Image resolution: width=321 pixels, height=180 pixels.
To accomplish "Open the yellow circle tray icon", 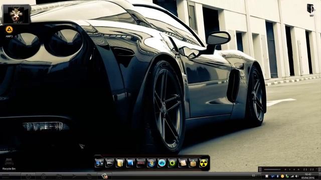I will pyautogui.click(x=282, y=176).
